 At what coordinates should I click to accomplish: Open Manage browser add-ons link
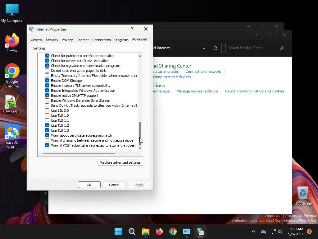[197, 91]
